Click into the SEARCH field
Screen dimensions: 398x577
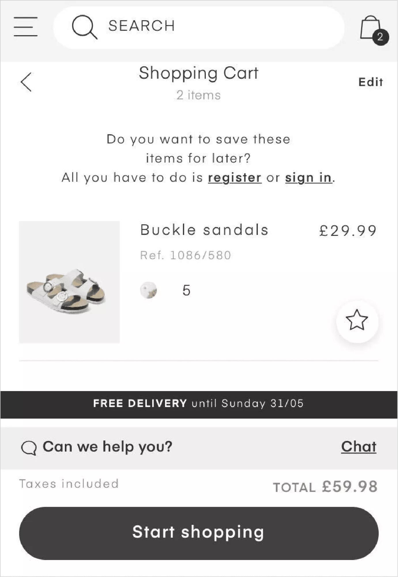[199, 27]
